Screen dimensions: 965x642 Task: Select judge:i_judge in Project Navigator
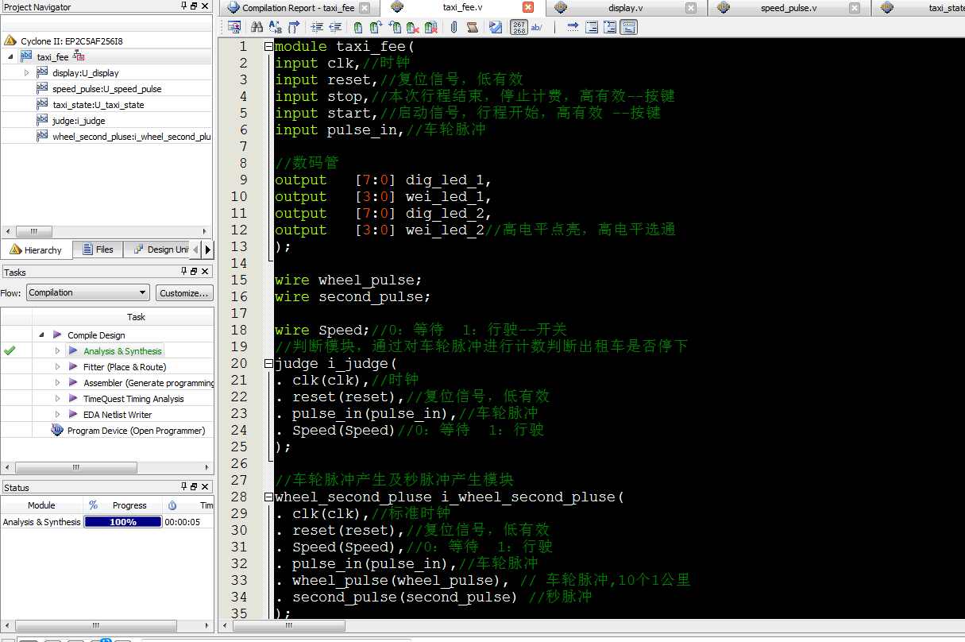[79, 121]
